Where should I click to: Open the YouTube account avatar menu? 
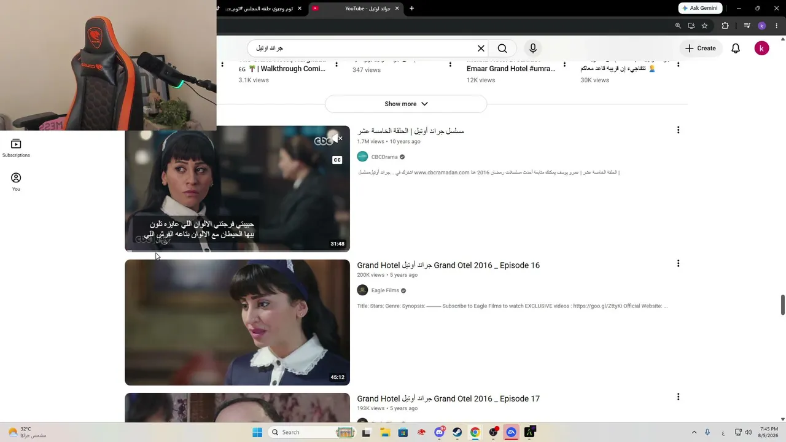click(x=761, y=48)
